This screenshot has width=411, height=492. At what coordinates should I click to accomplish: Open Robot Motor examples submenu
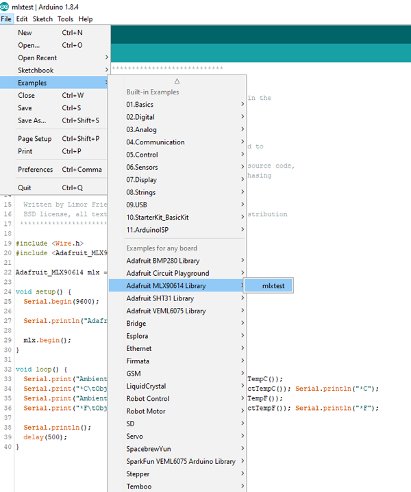177,411
